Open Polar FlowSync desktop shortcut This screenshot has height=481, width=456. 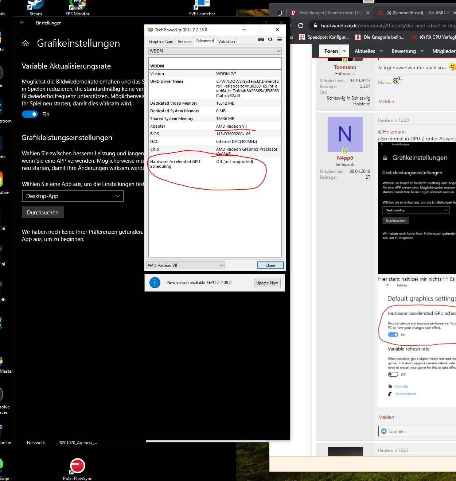(77, 469)
